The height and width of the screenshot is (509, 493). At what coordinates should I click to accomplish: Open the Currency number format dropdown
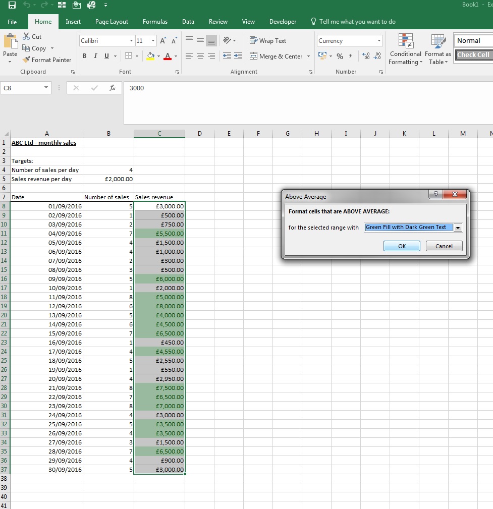pos(379,40)
